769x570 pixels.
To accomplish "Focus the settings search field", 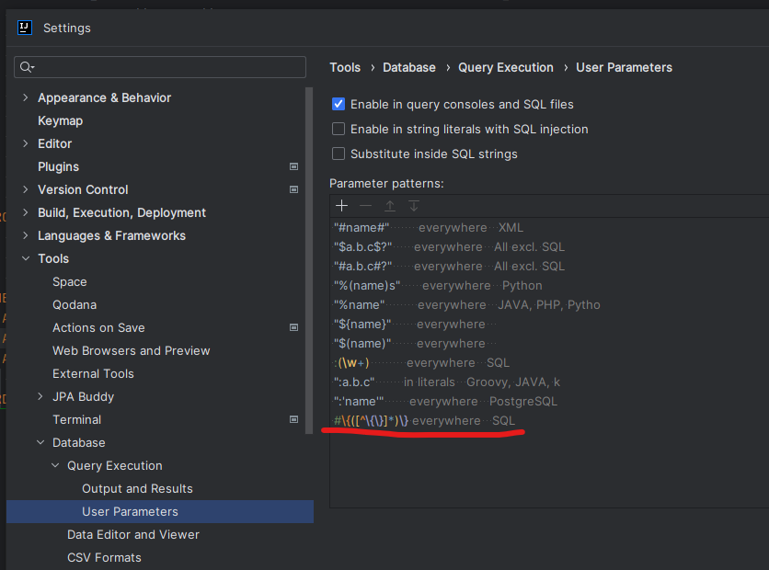I will (x=160, y=67).
